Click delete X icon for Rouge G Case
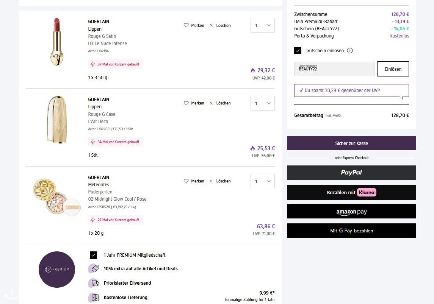The height and width of the screenshot is (304, 434). (212, 103)
